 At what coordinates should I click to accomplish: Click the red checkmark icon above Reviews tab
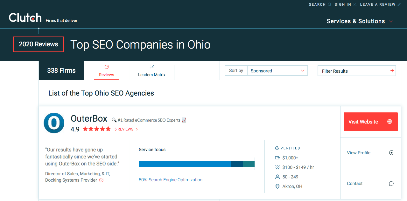[x=106, y=67]
